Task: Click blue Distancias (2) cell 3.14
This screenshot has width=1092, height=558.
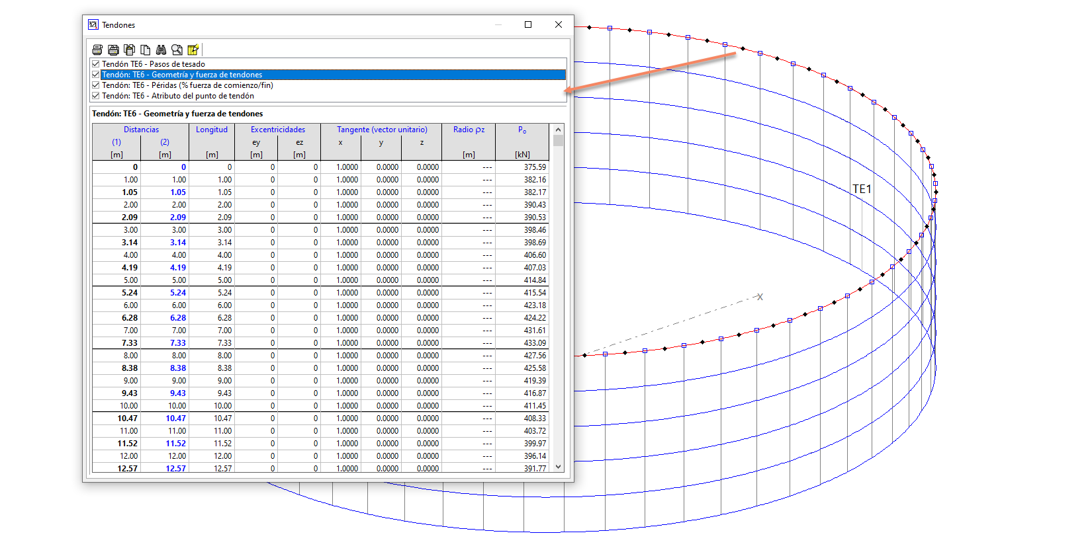Action: (165, 243)
